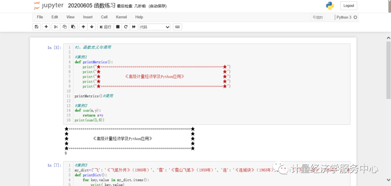391x186 pixels.
Task: Open the View menu
Action: 70,17
